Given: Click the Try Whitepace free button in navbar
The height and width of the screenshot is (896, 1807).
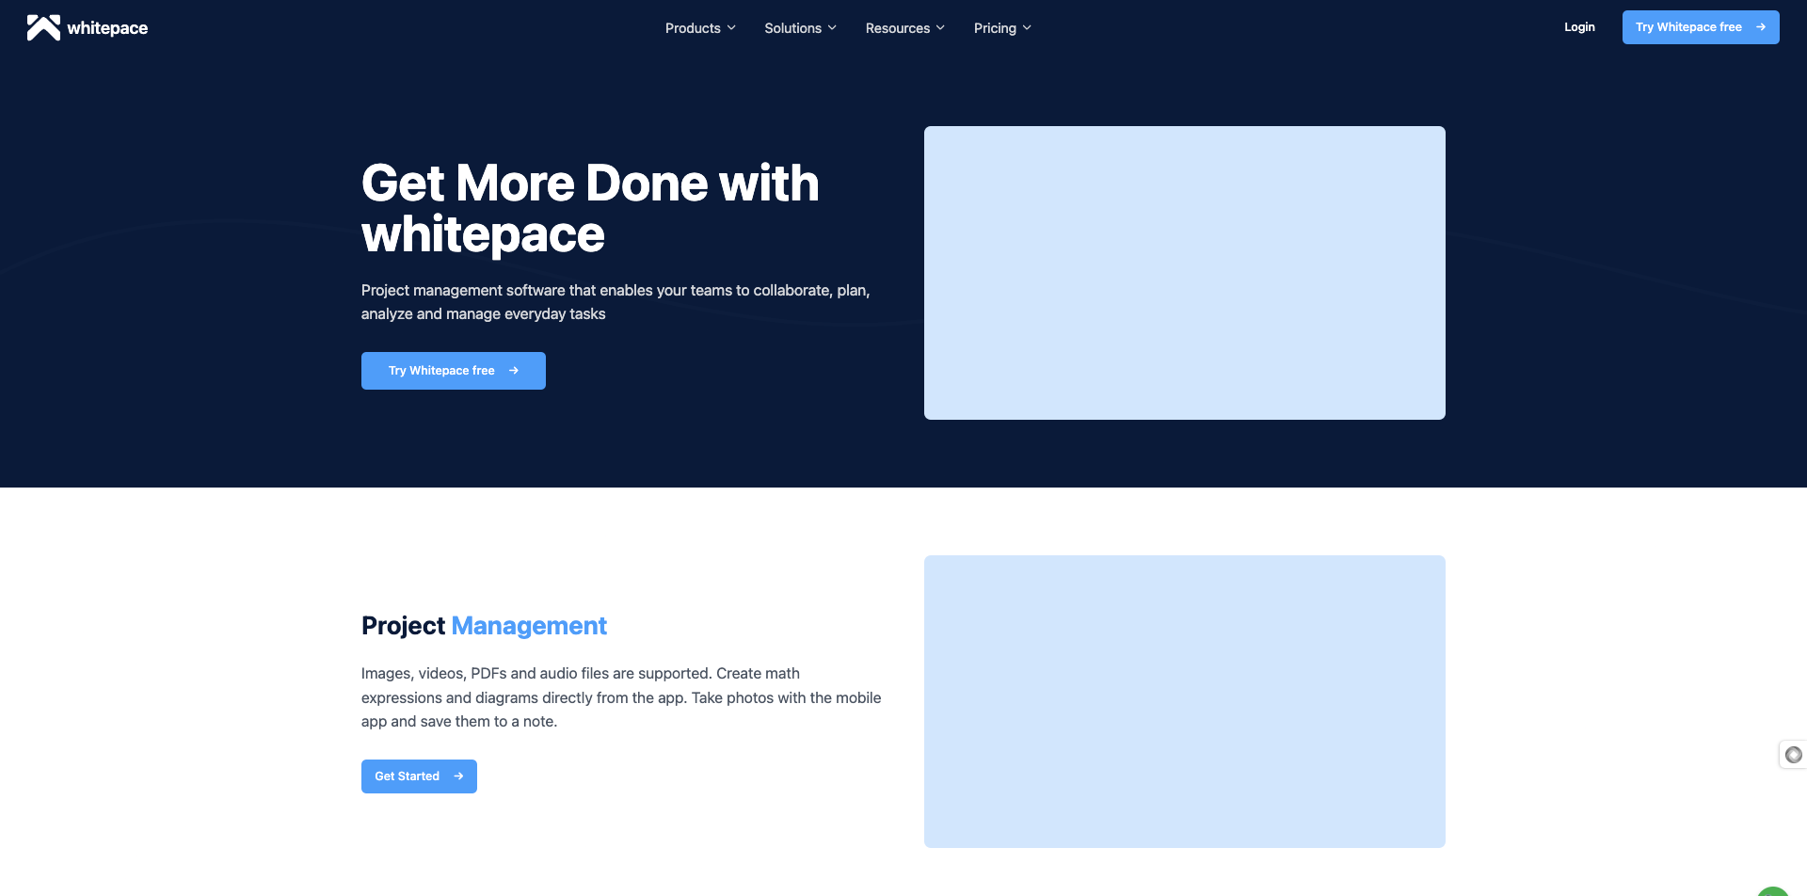Looking at the screenshot, I should pos(1701,27).
